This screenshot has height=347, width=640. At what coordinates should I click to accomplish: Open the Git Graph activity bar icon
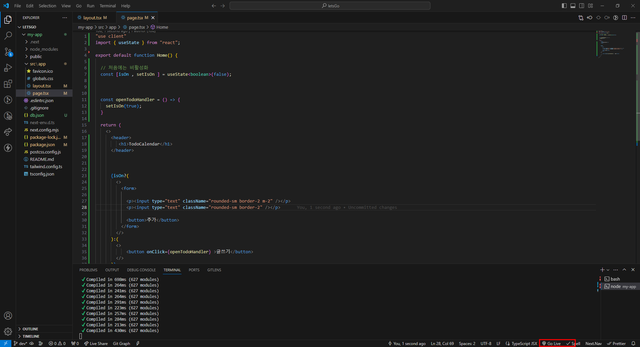tap(8, 100)
